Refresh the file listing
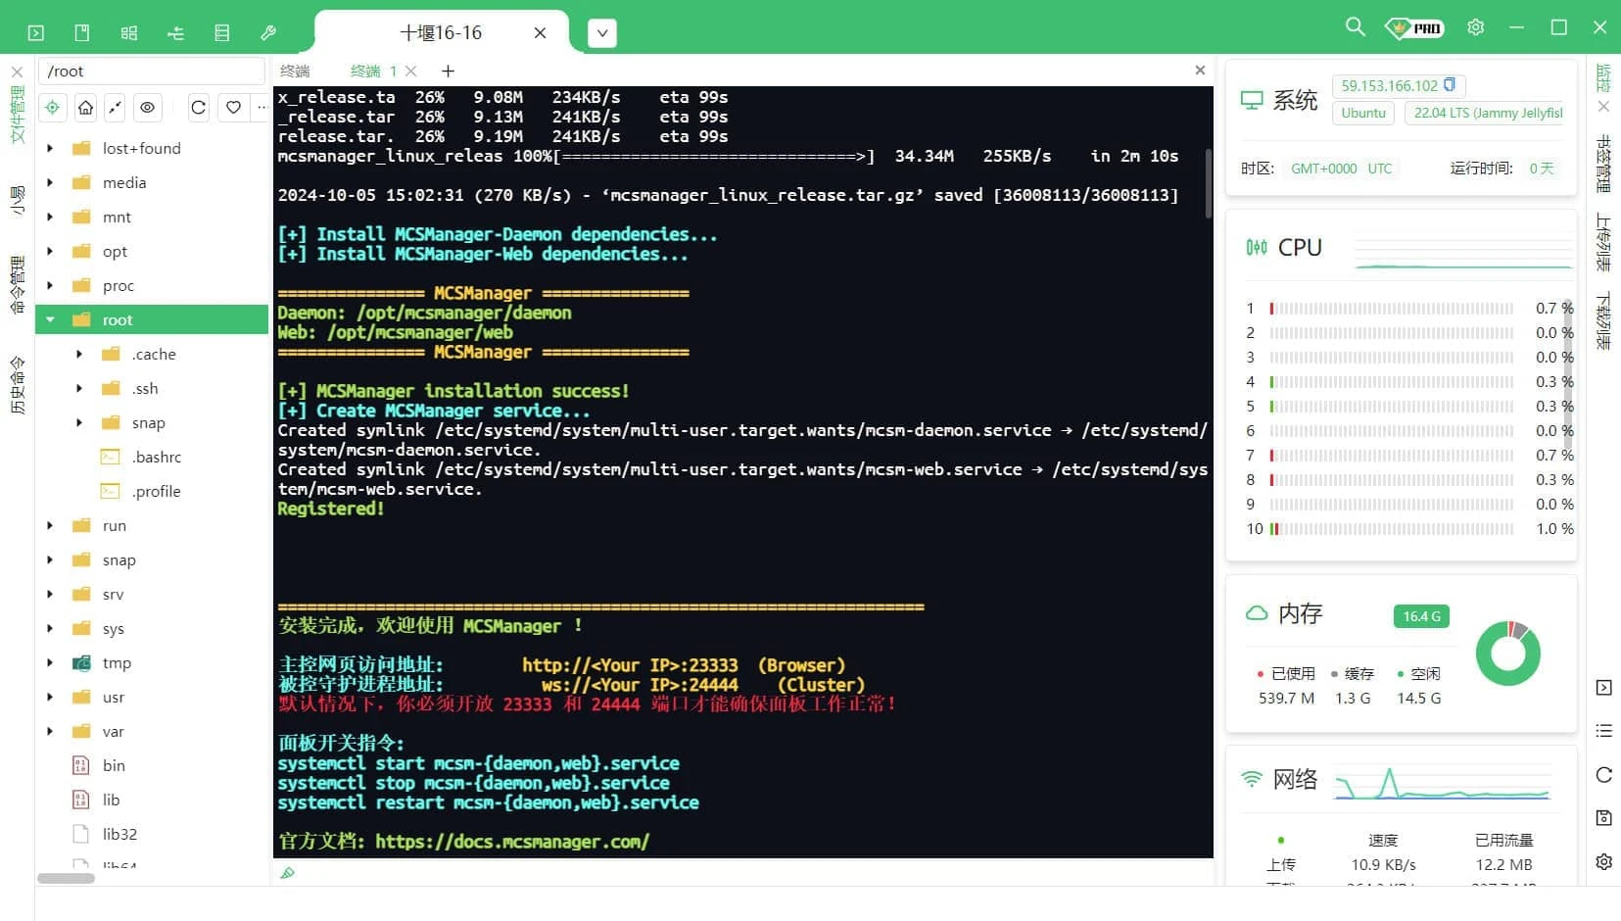 pos(199,107)
